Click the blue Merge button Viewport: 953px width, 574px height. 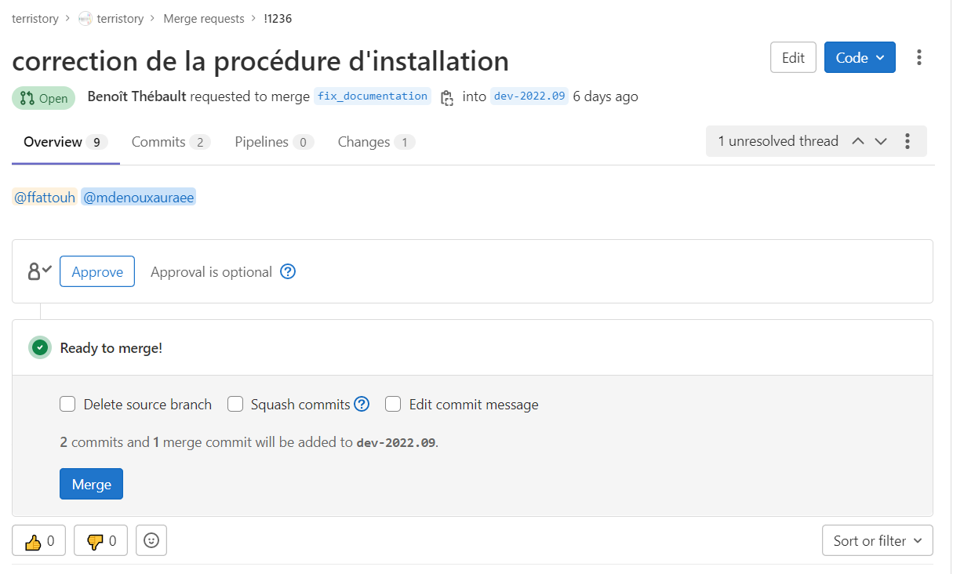[91, 484]
